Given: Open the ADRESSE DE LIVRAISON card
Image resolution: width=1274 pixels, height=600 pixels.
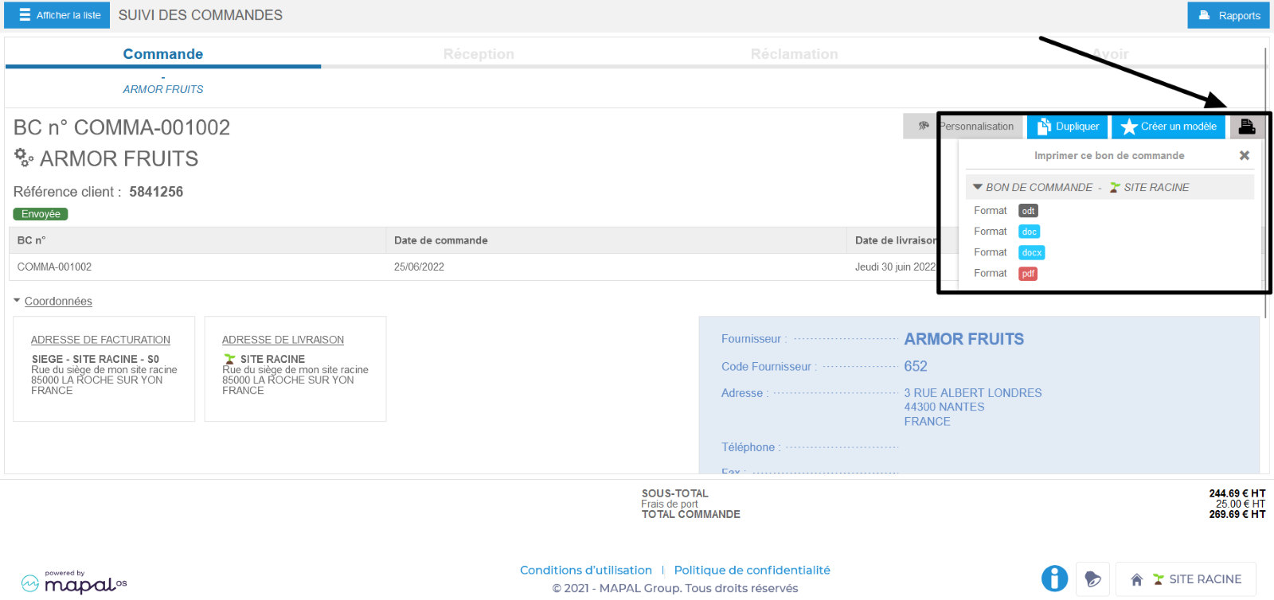Looking at the screenshot, I should (x=295, y=368).
